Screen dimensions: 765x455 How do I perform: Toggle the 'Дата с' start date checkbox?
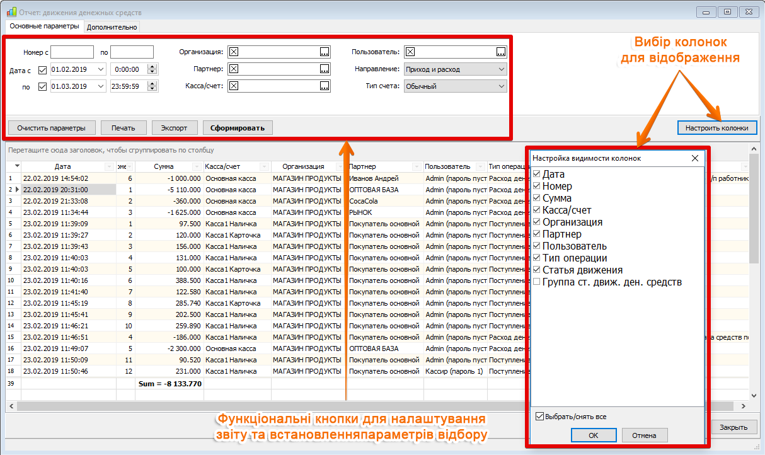(x=43, y=69)
